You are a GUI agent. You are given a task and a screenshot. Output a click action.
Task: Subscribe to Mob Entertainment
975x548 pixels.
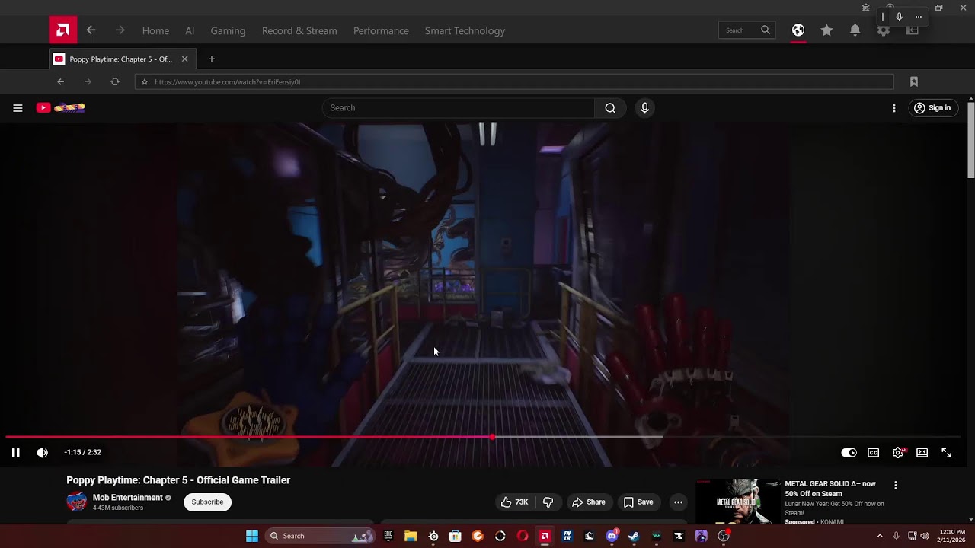coord(207,502)
